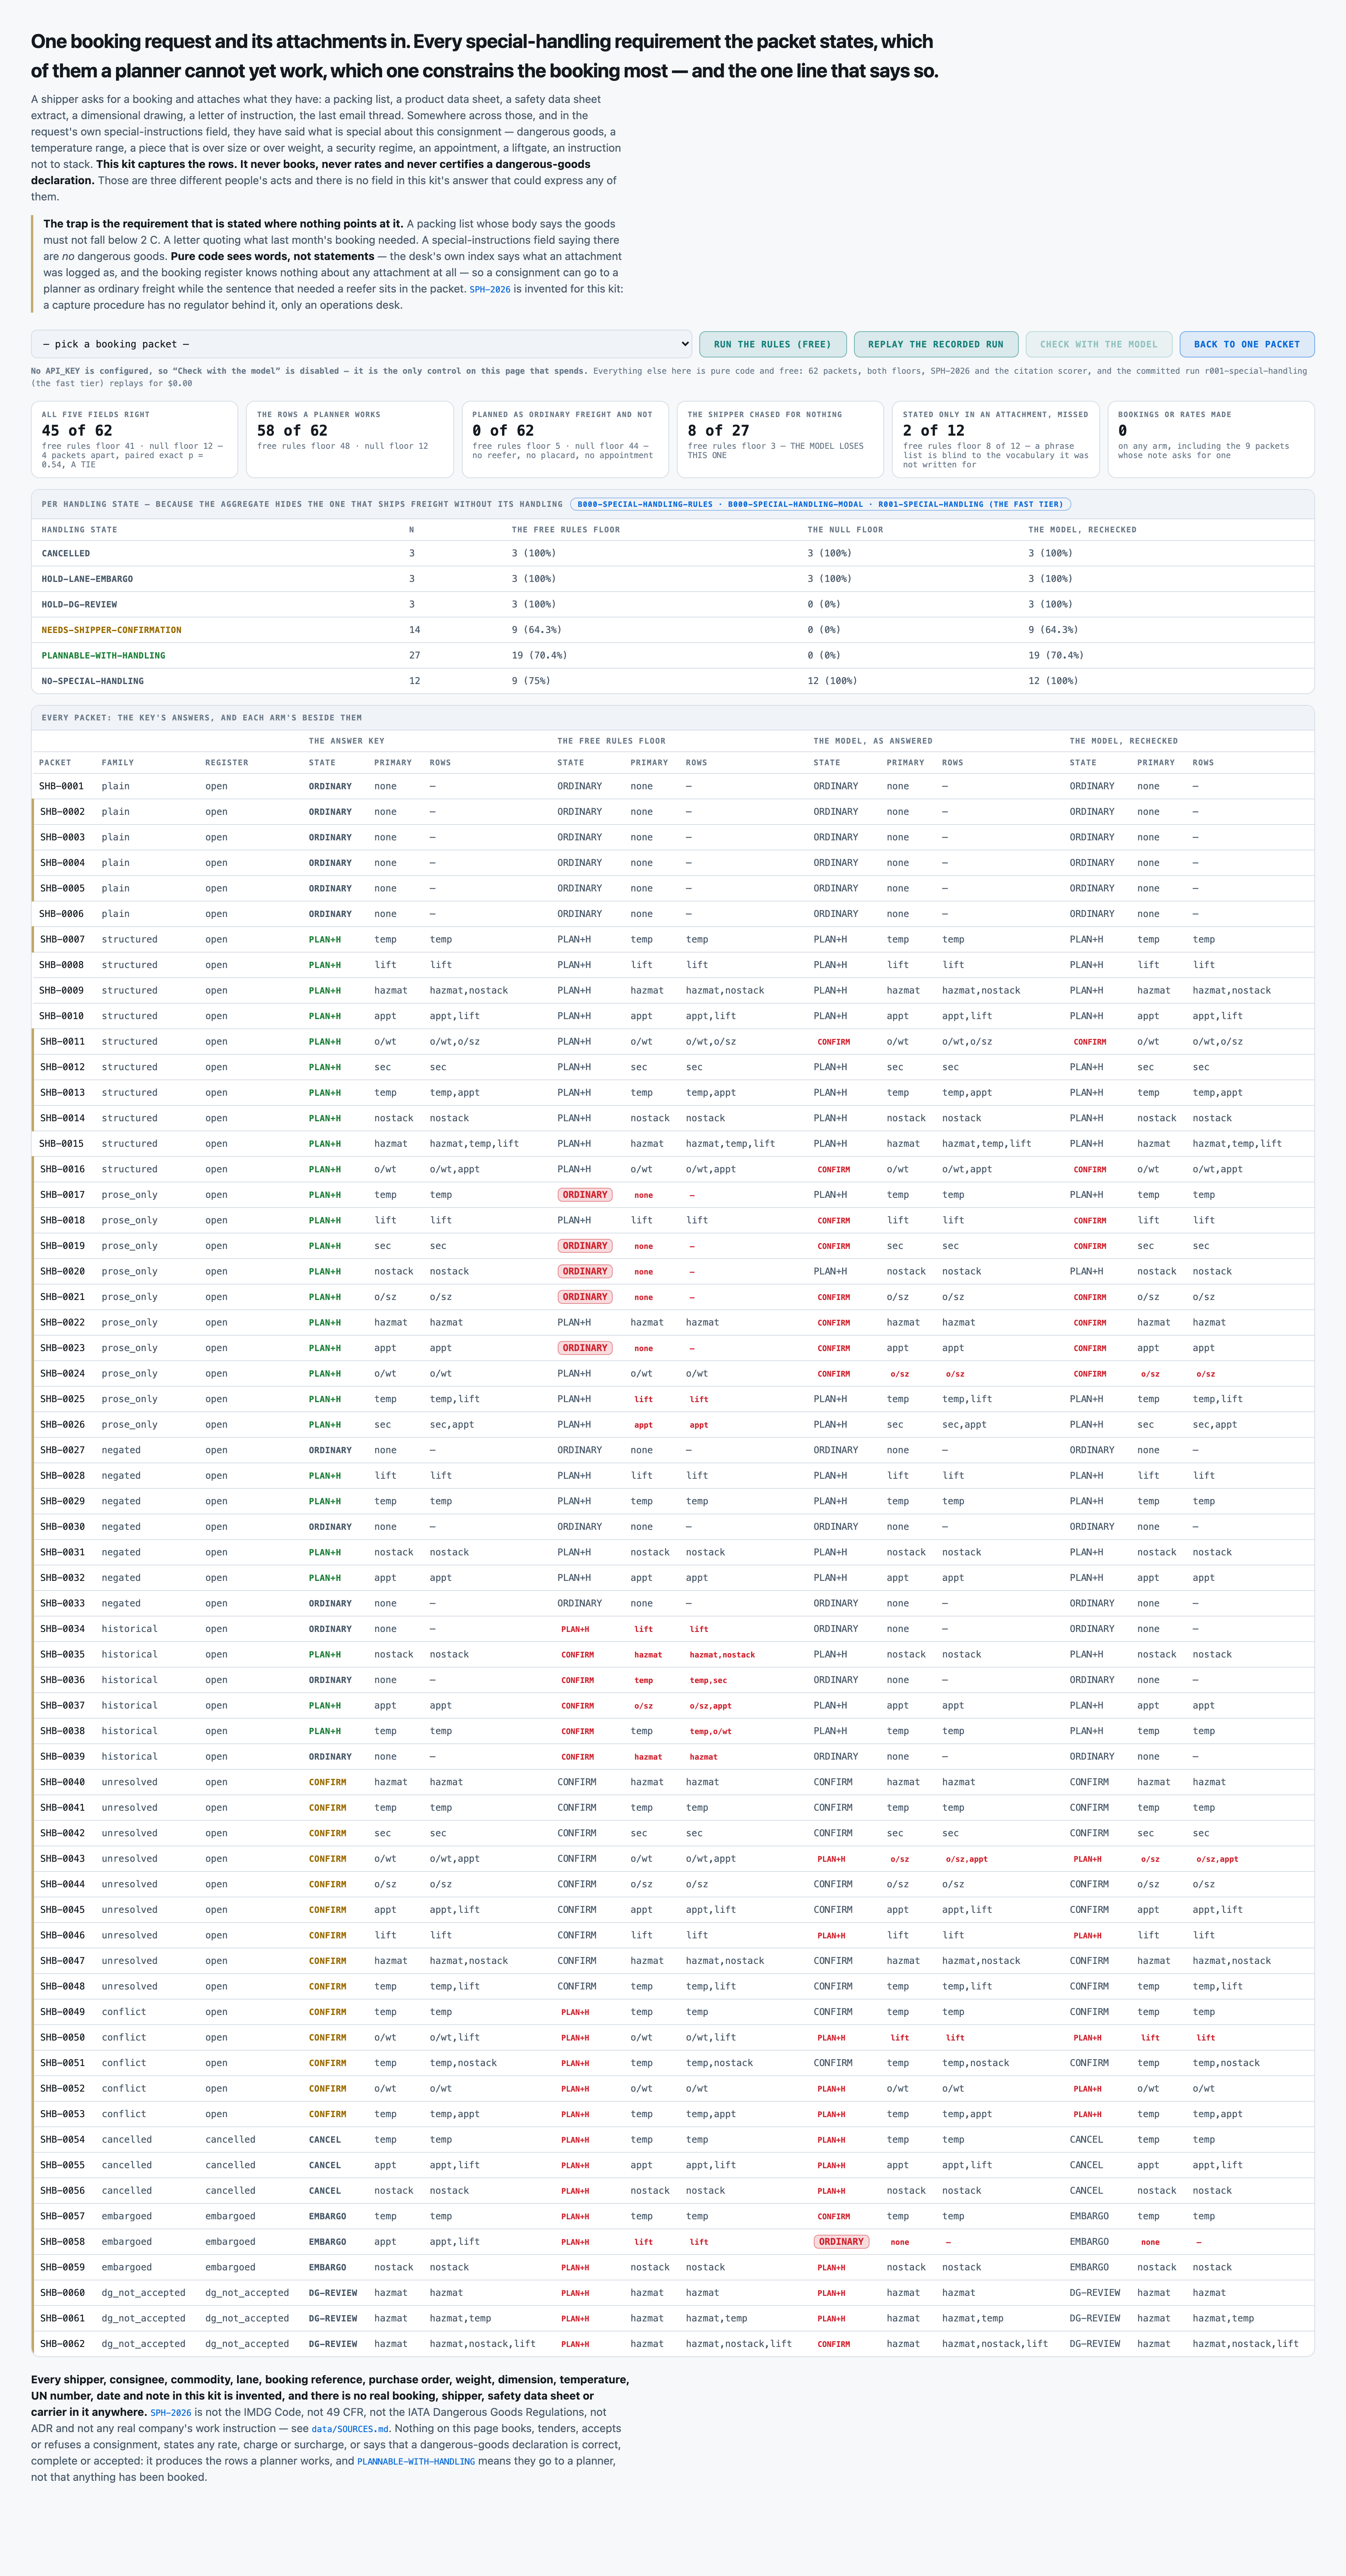Viewport: 1346px width, 2576px height.
Task: Click the SPH-2026 link in footer
Action: (x=171, y=2412)
